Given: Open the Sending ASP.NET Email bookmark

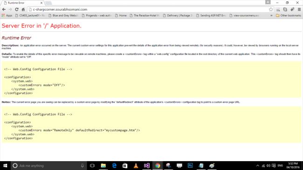Looking at the screenshot, I should [x=211, y=15].
